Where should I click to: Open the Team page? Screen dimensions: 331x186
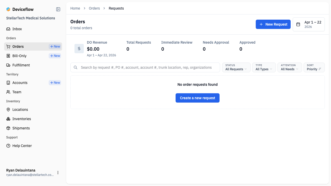point(33,92)
